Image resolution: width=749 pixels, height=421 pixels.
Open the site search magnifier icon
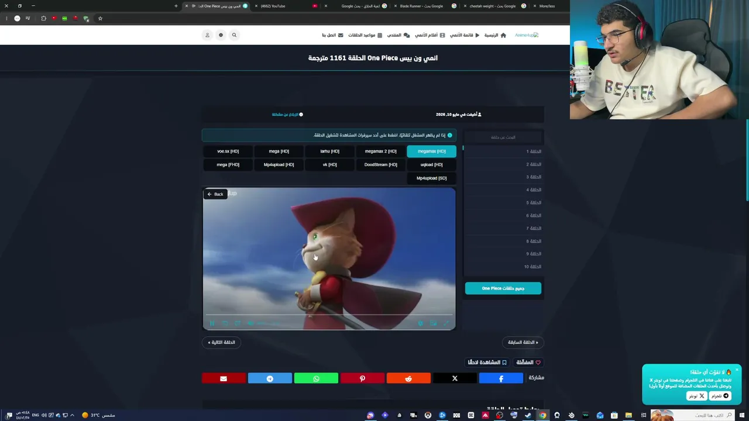point(234,35)
